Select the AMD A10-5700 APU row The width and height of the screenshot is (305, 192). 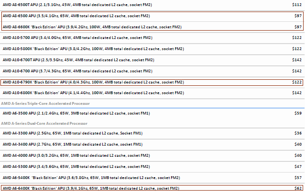78,38
